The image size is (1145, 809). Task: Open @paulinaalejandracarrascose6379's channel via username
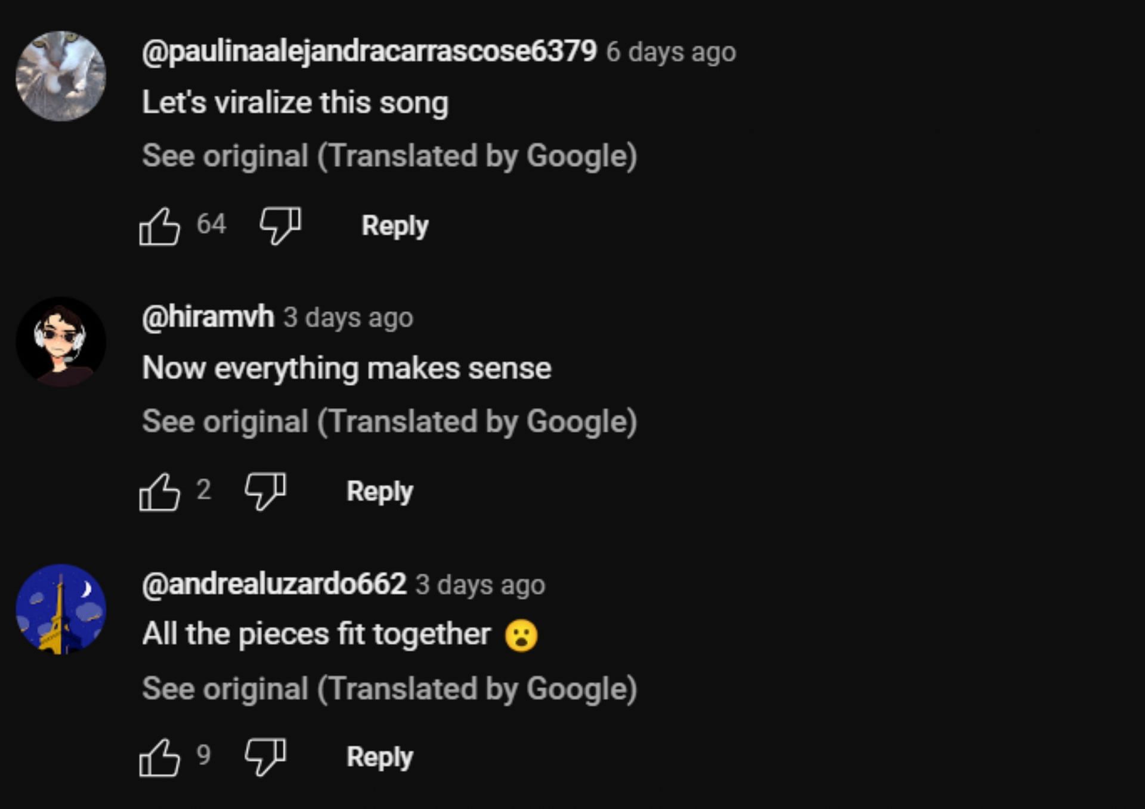pos(369,51)
